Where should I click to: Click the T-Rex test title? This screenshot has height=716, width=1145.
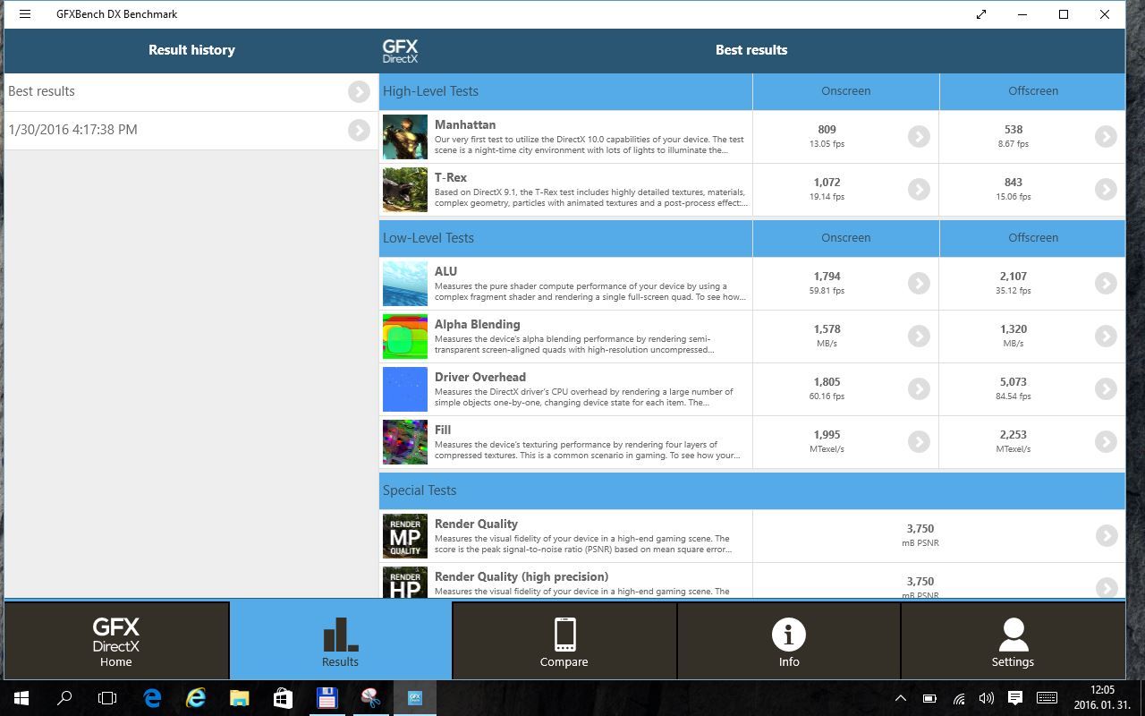(x=451, y=177)
